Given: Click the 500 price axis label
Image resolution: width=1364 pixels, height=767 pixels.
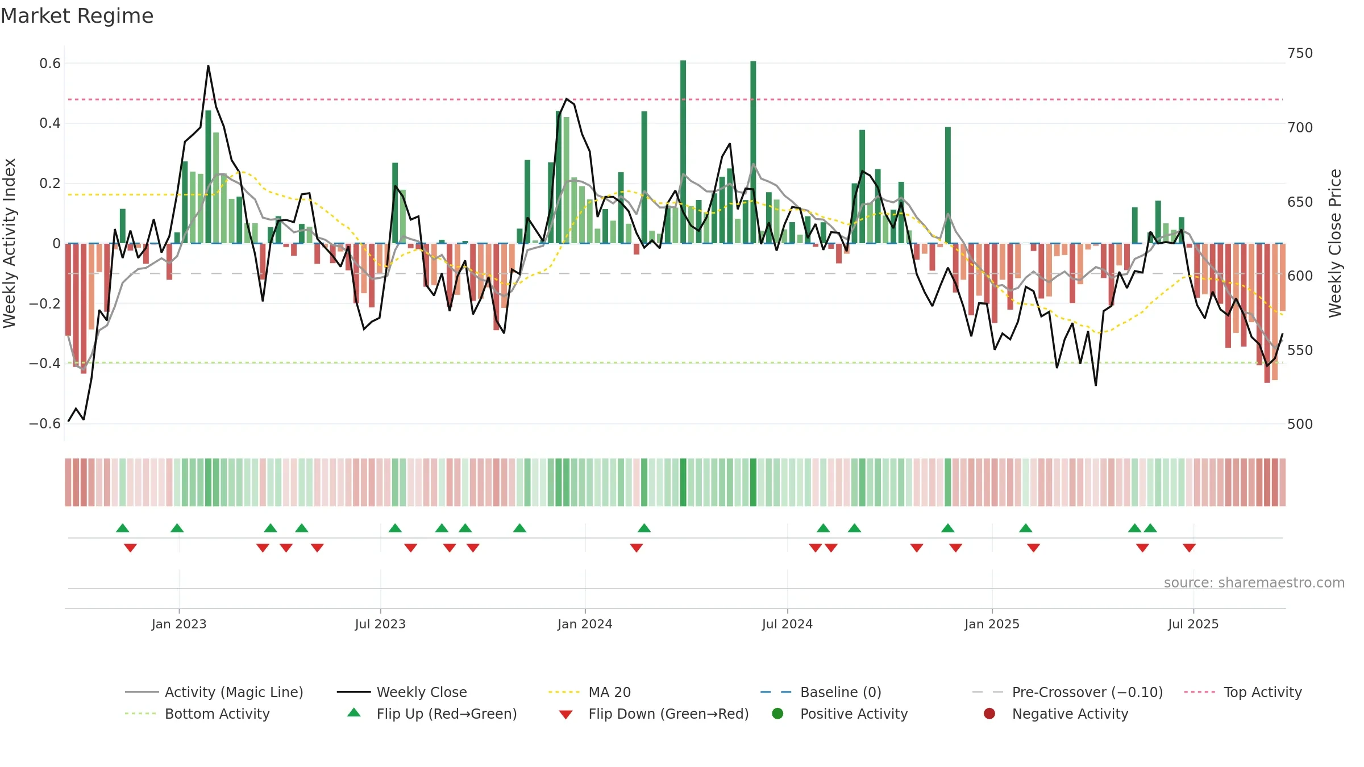Looking at the screenshot, I should pyautogui.click(x=1300, y=424).
